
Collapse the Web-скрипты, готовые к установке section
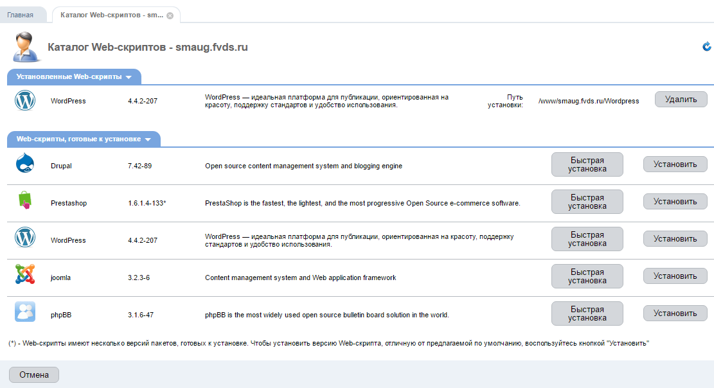[x=84, y=139]
